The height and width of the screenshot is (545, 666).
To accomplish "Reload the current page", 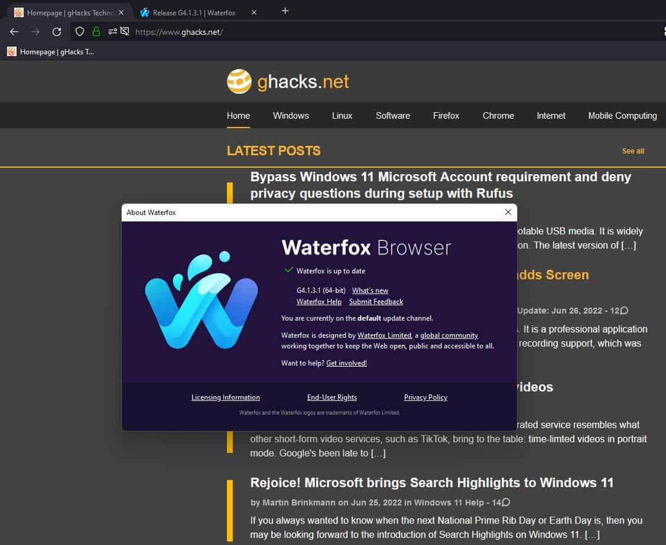I will pos(57,32).
